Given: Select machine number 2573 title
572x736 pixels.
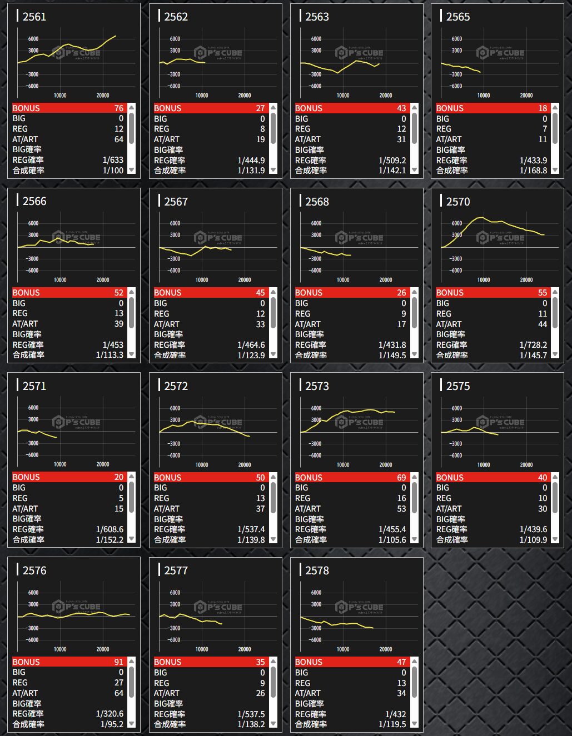Looking at the screenshot, I should 317,386.
